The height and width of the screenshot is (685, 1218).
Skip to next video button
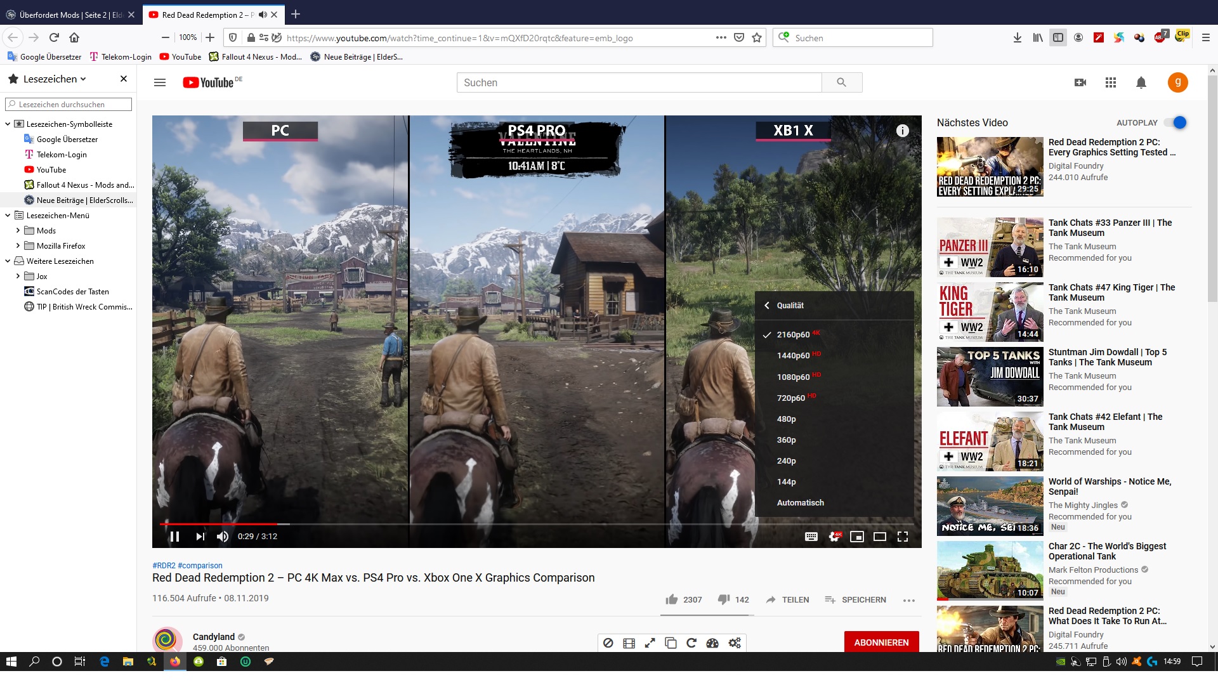(200, 537)
